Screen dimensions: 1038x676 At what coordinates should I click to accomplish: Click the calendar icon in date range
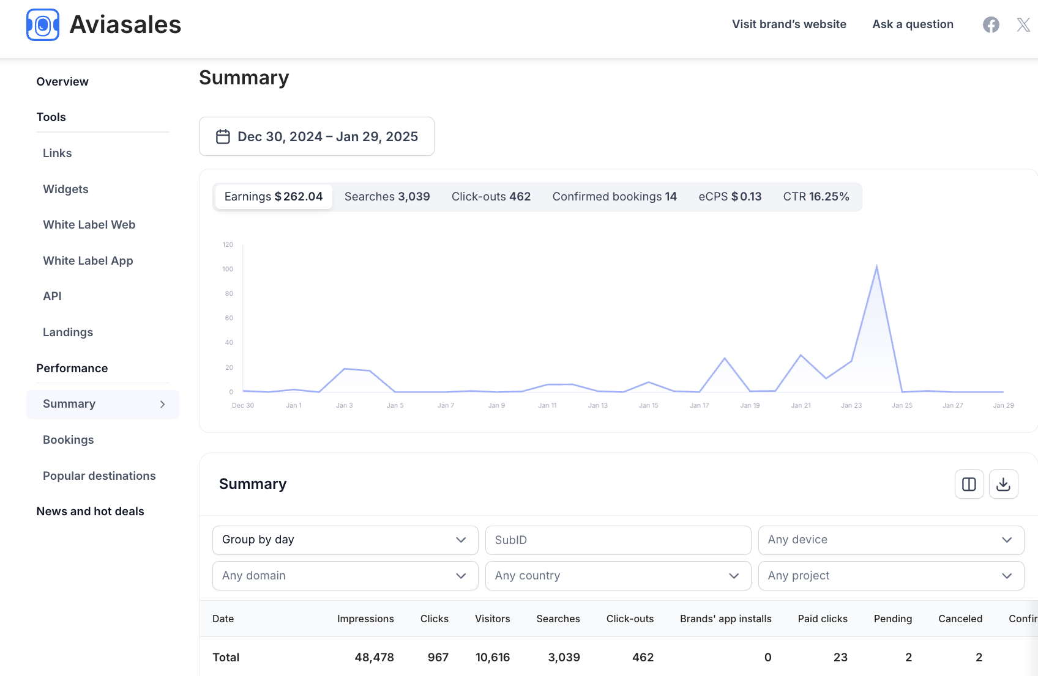[x=223, y=136]
